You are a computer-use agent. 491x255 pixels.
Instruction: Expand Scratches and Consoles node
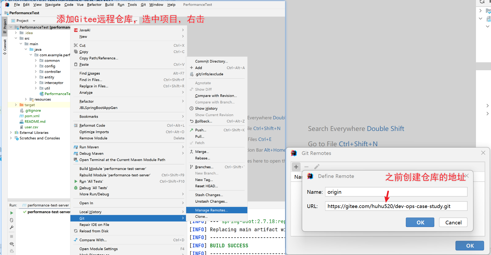click(11, 138)
